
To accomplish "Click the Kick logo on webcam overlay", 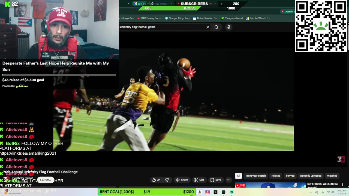I will tap(8, 4).
